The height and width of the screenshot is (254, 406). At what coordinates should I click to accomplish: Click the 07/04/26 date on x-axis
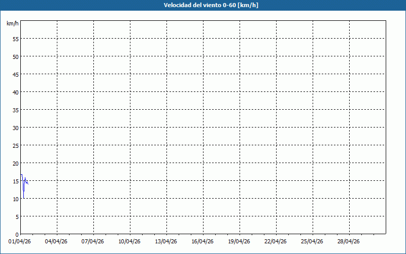click(x=93, y=241)
